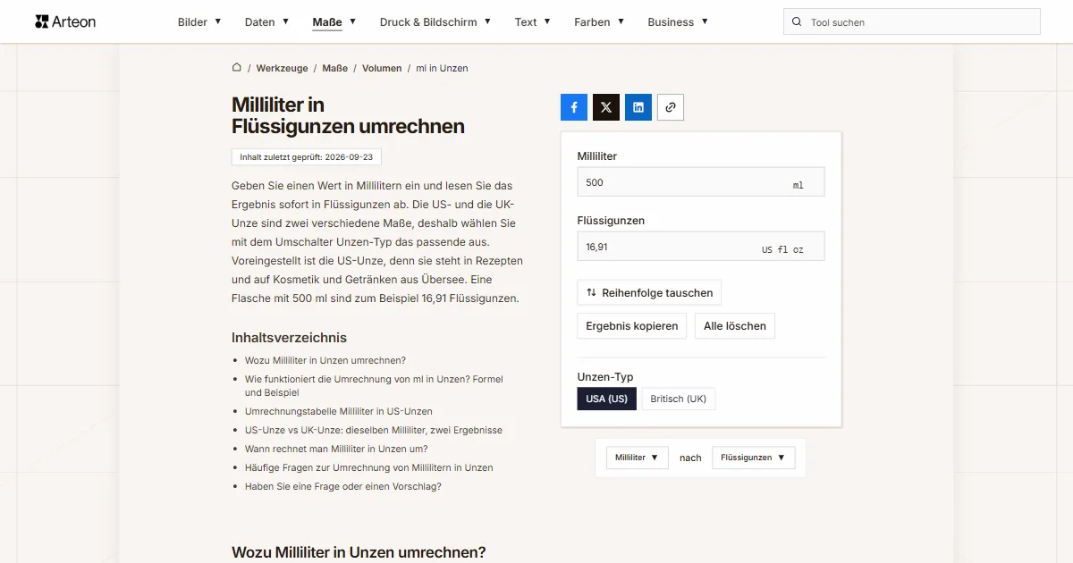The height and width of the screenshot is (563, 1073).
Task: Open the Bilder menu
Action: click(x=199, y=22)
